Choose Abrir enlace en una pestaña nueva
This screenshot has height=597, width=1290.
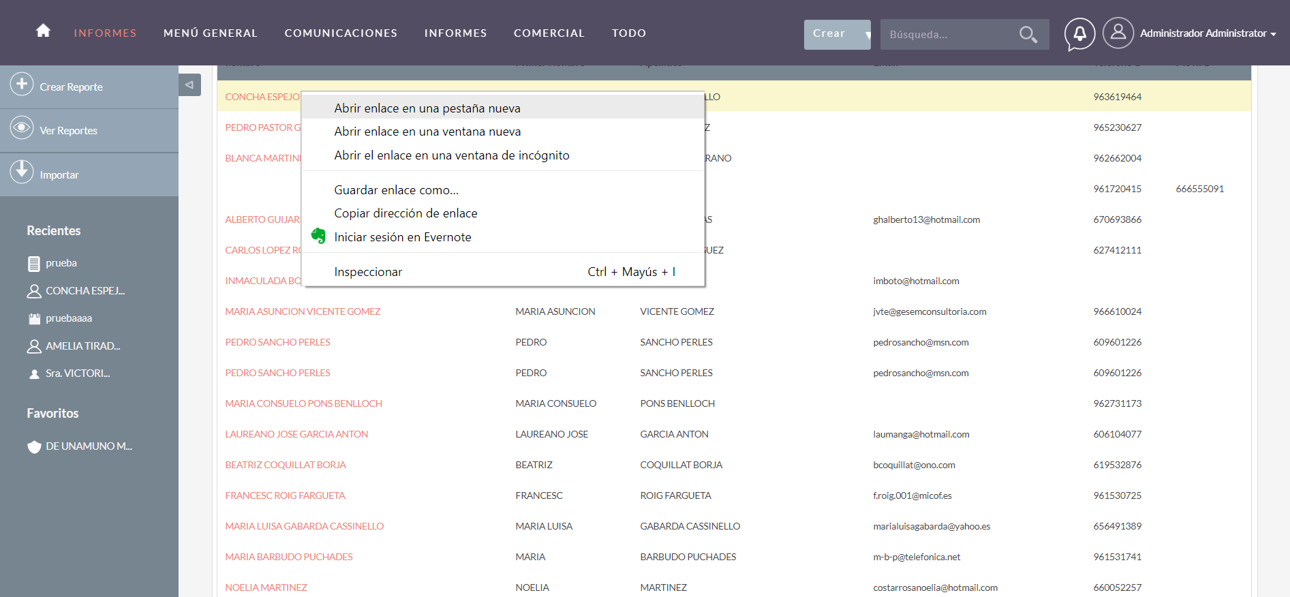pos(502,108)
